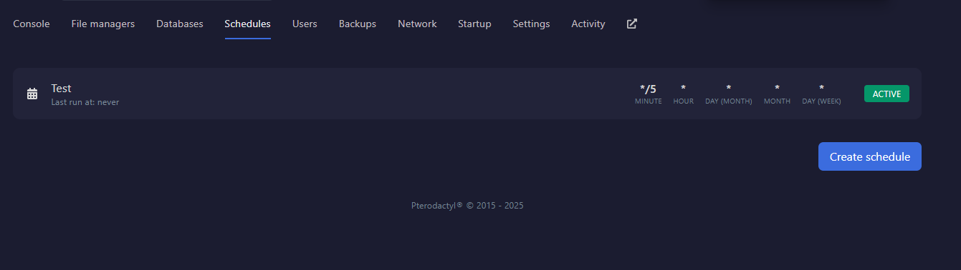Open the Users tab
Image resolution: width=961 pixels, height=270 pixels.
click(305, 24)
